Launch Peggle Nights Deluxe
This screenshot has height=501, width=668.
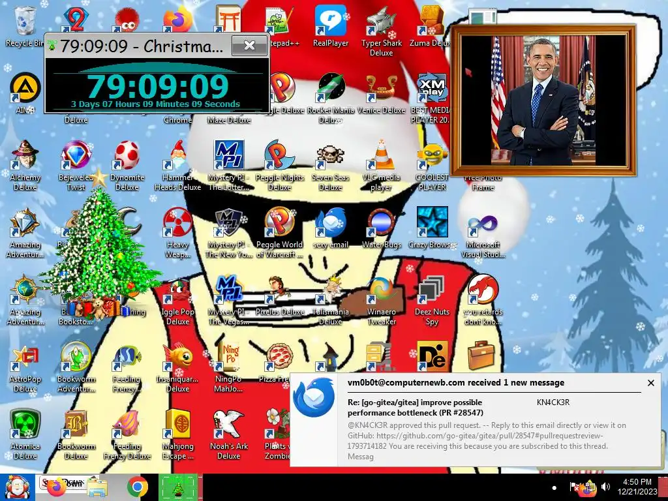point(279,165)
